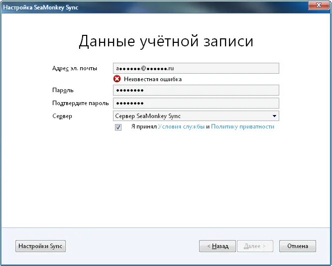Click the Я принял checkbox label text
The image size is (332, 266).
point(144,127)
